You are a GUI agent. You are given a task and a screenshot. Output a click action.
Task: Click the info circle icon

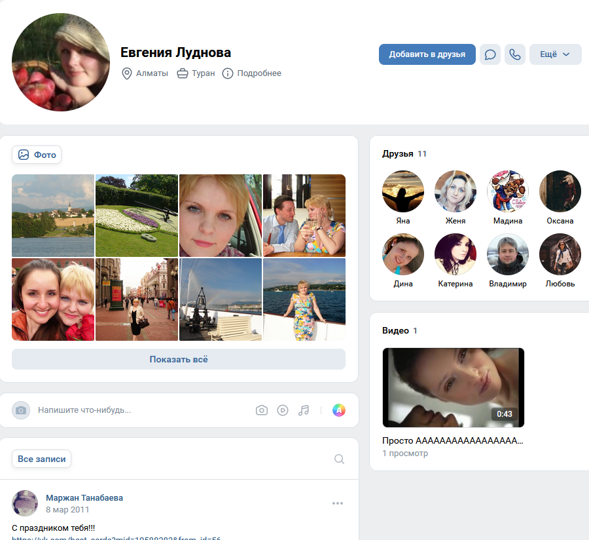[x=228, y=73]
